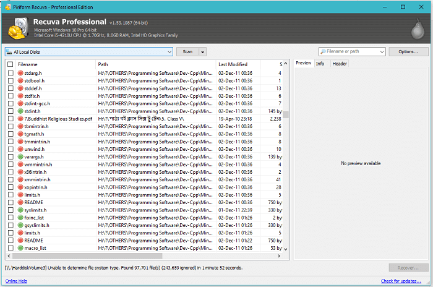
Task: Check the box for stdfix.h
Action: point(11,96)
